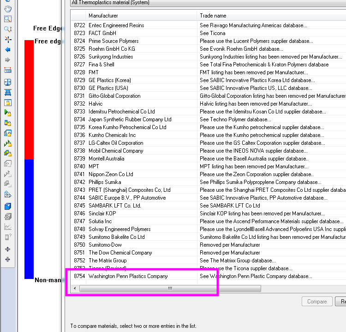346x332 pixels.
Task: Click the Lock animation play-padlock icon
Action: 8,113
